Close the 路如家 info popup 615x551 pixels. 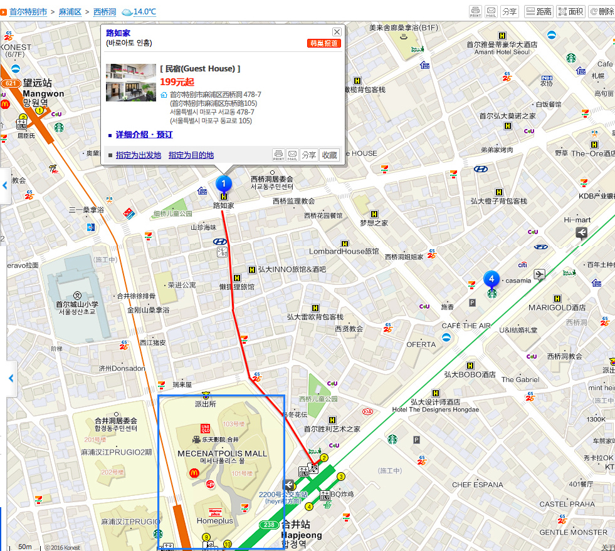337,32
